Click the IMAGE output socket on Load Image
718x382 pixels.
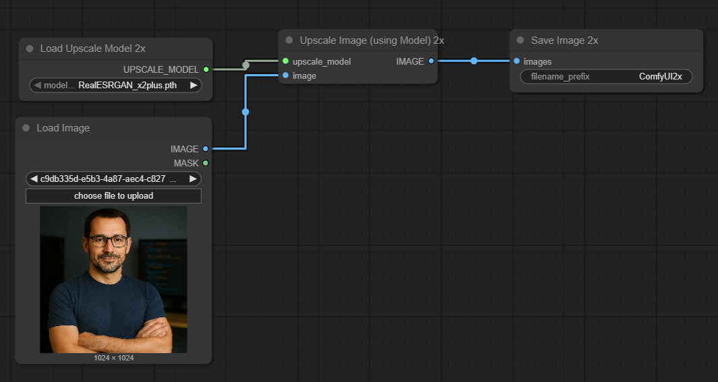(x=206, y=149)
